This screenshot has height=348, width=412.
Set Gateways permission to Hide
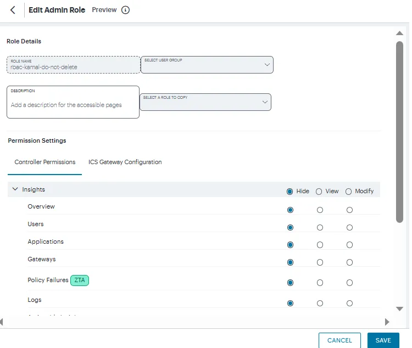291,262
